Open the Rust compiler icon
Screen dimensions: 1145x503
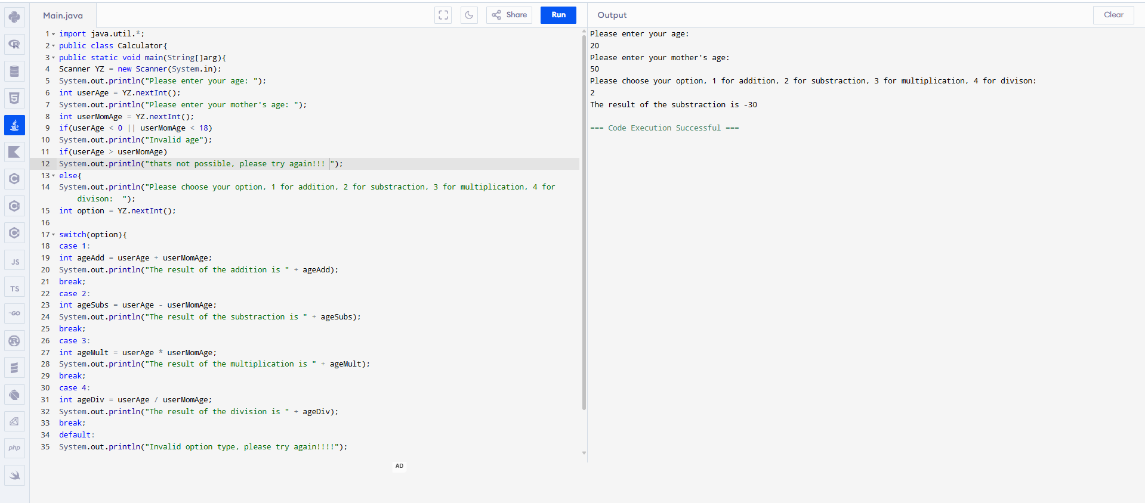pos(14,340)
